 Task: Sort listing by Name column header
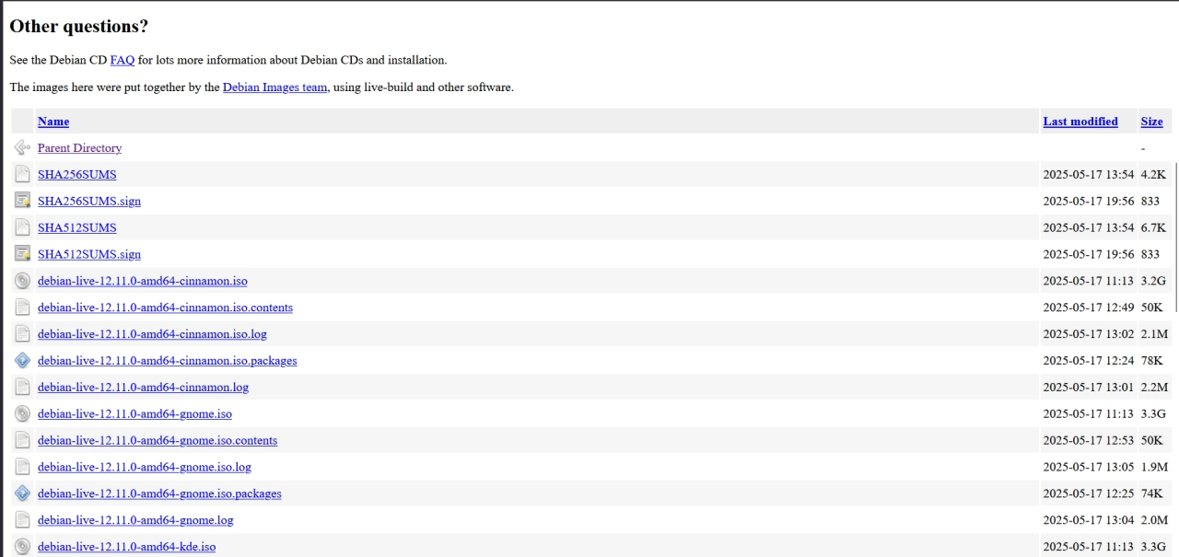point(53,122)
